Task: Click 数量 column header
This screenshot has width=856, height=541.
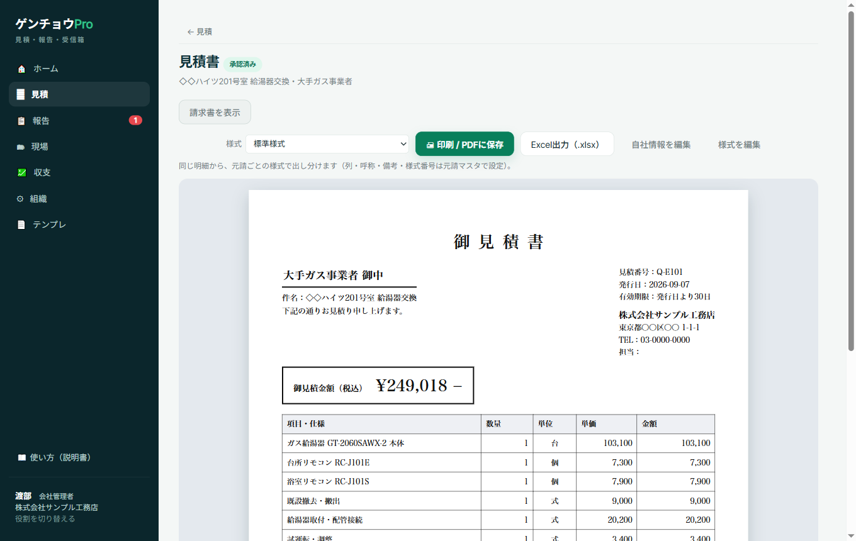Action: [x=507, y=424]
